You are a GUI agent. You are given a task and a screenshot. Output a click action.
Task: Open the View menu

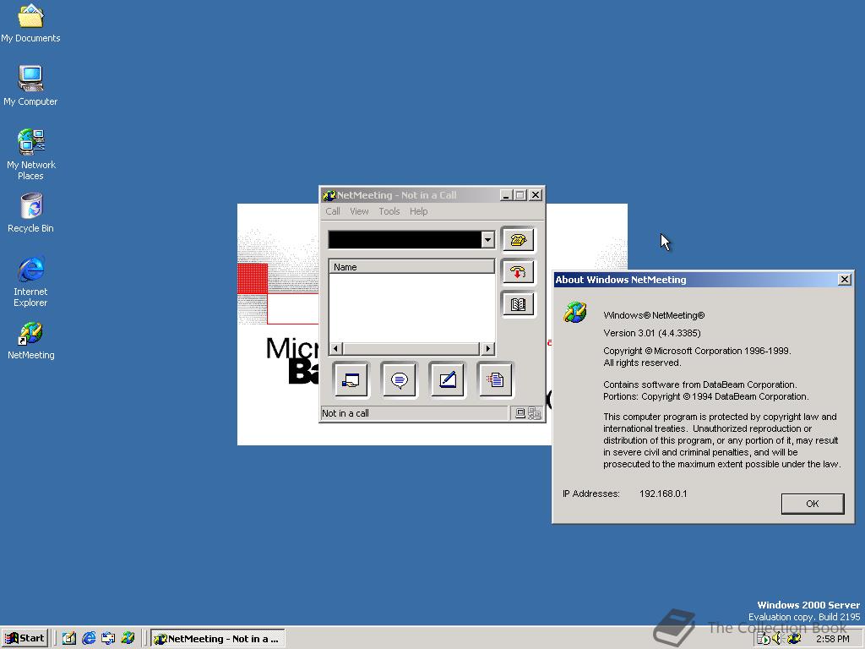pyautogui.click(x=359, y=211)
